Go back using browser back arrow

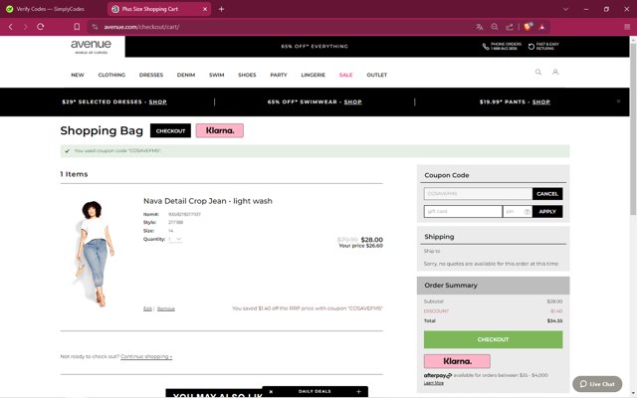[11, 27]
